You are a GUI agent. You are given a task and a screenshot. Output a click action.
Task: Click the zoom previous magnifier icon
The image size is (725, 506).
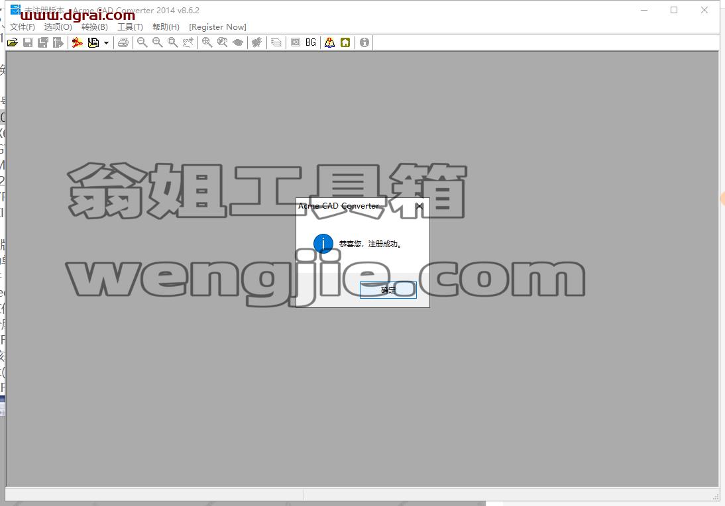coord(223,42)
